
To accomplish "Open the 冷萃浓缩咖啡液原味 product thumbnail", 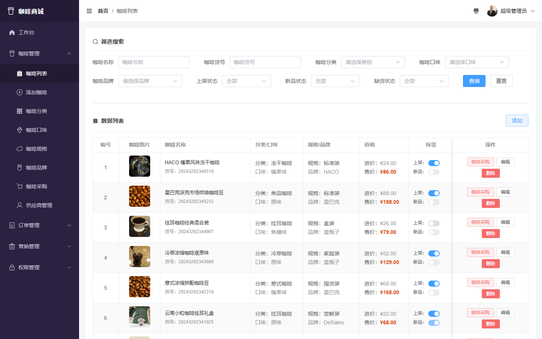I will point(140,257).
